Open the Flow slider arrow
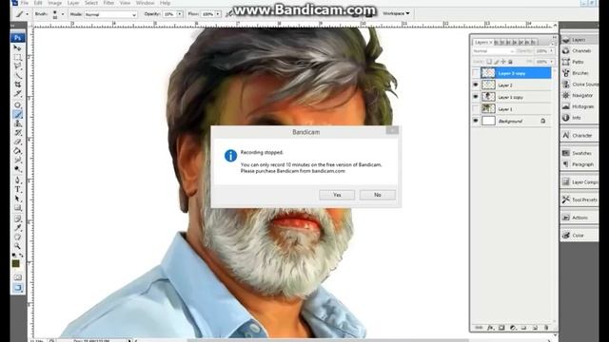The height and width of the screenshot is (342, 609). point(218,14)
